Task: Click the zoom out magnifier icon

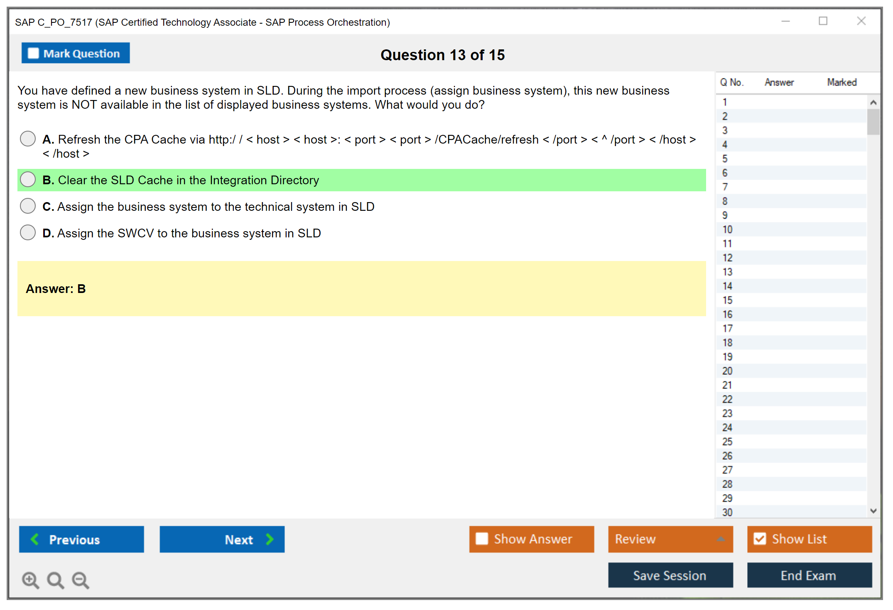Action: (x=81, y=580)
